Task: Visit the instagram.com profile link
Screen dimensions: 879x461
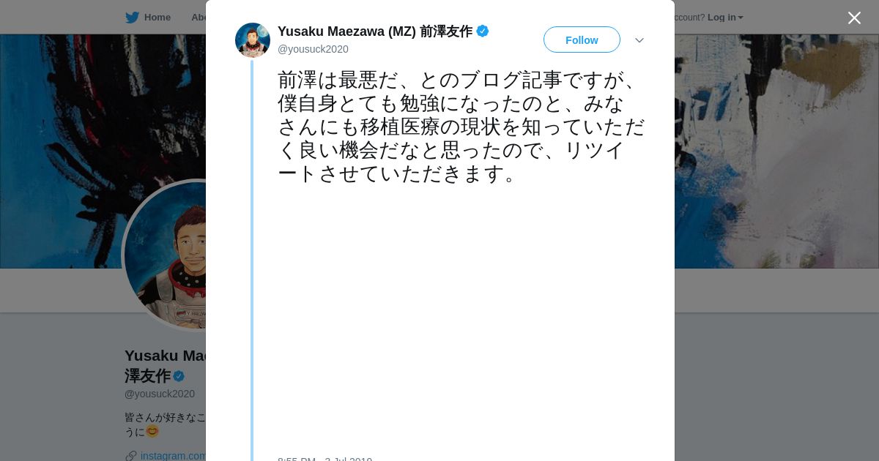Action: click(174, 456)
